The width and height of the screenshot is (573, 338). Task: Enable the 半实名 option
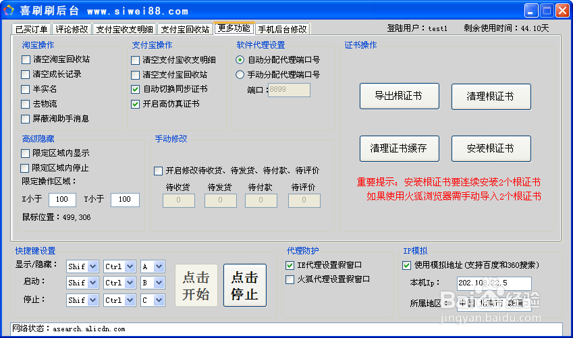[26, 89]
